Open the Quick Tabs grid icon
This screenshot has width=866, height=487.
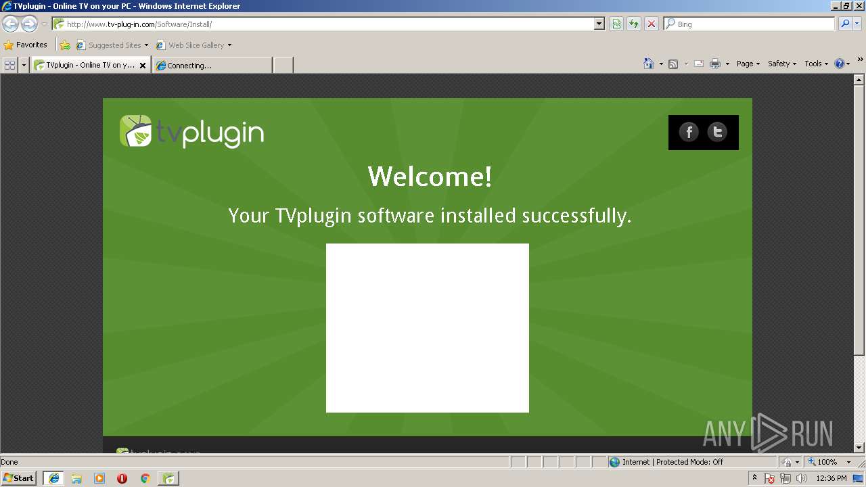(x=9, y=65)
